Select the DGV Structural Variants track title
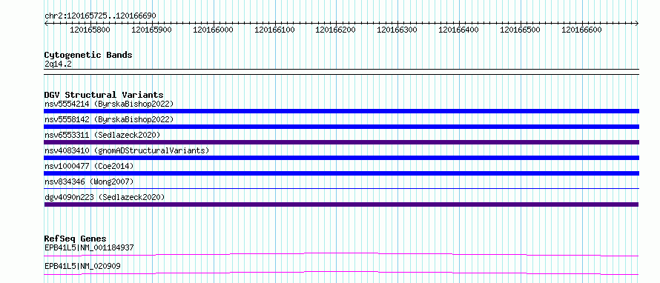The width and height of the screenshot is (660, 283). point(104,95)
